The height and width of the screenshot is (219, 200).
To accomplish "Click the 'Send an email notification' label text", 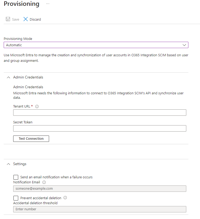I will pyautogui.click(x=56, y=177).
